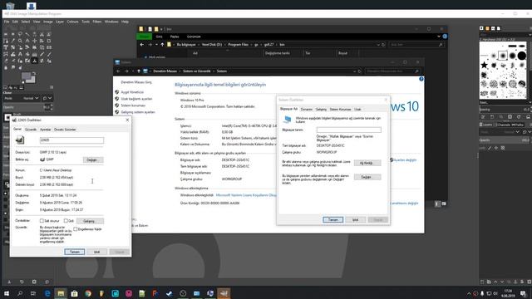Click back arrow in System control panel window
Screen dimensions: 532x299
coord(118,71)
